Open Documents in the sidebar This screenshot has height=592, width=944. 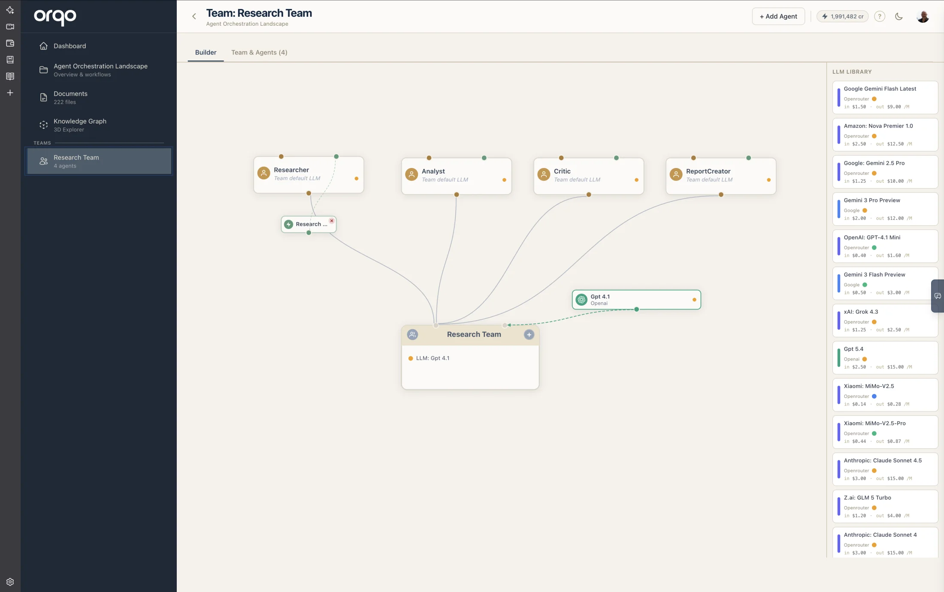pyautogui.click(x=99, y=97)
